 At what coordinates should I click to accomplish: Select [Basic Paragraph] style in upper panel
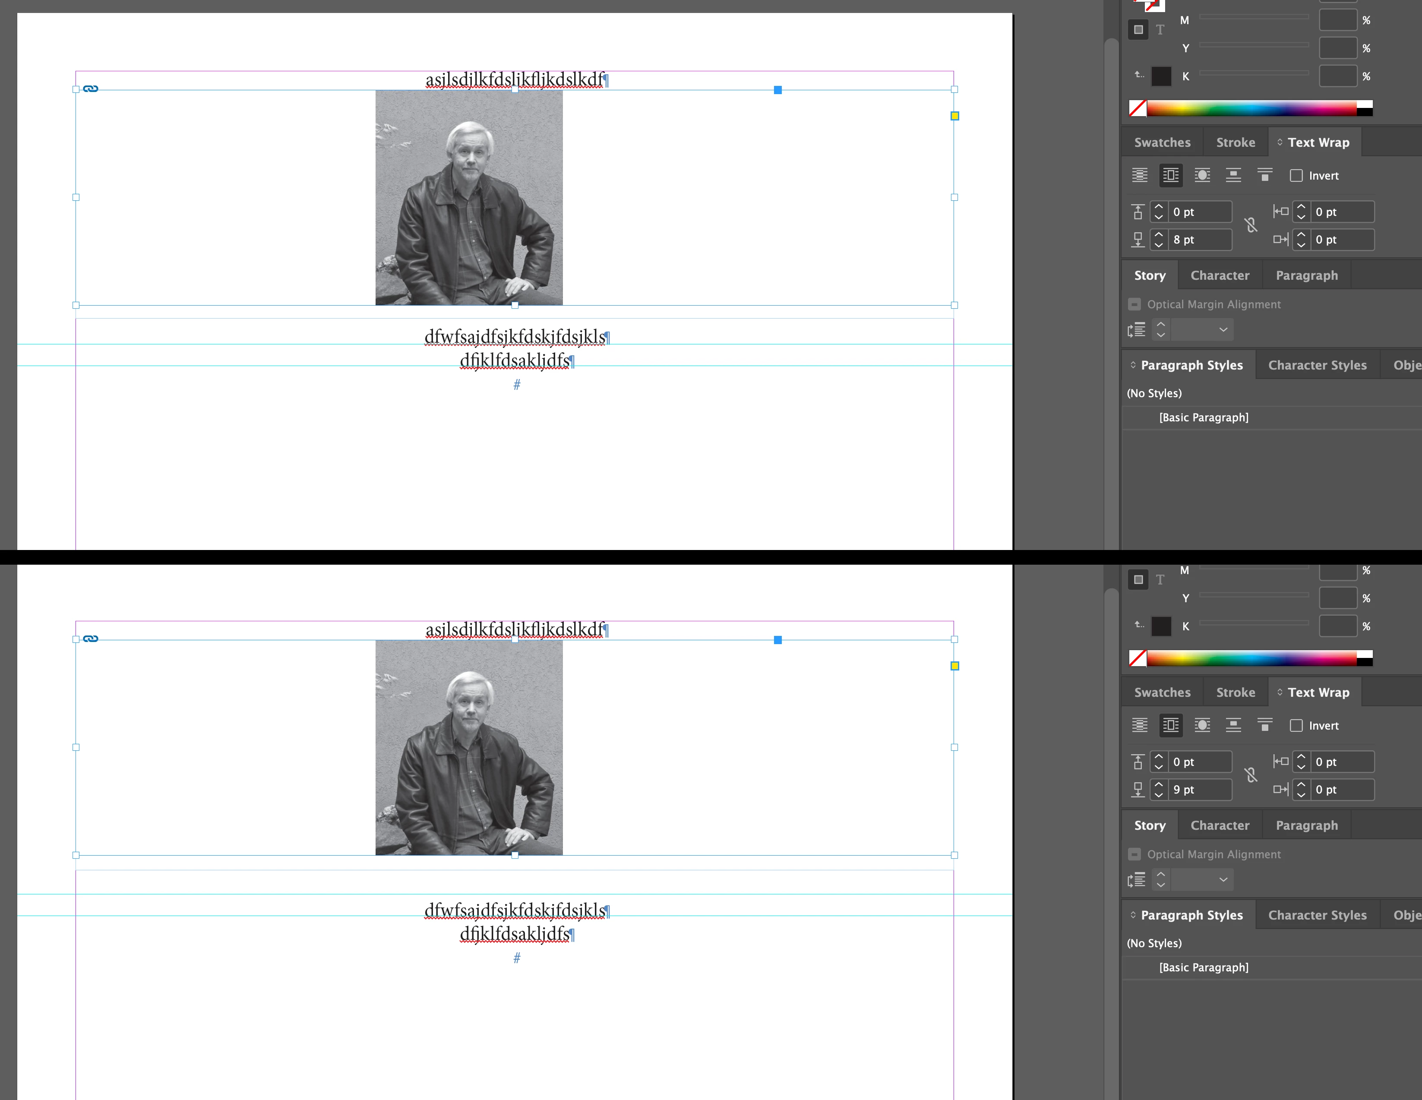1203,417
